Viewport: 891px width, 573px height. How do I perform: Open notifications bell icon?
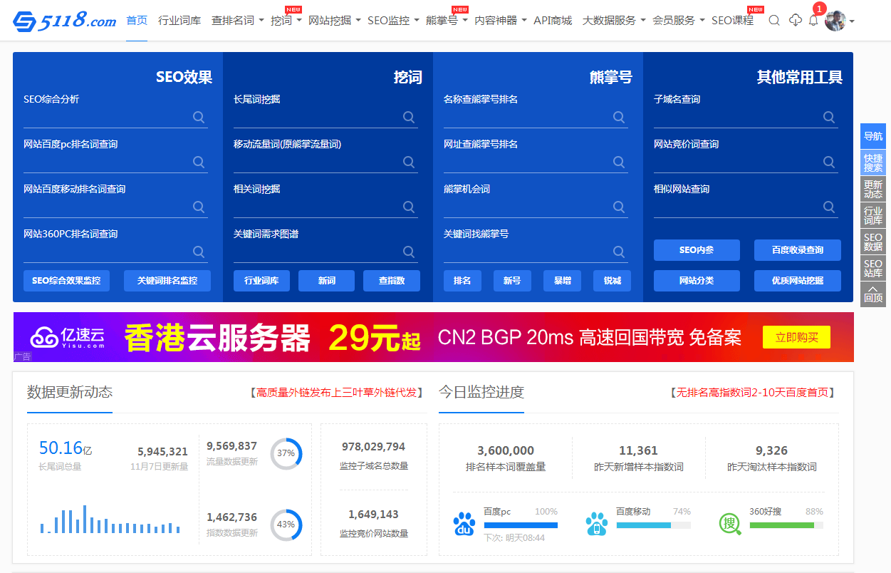coord(813,21)
